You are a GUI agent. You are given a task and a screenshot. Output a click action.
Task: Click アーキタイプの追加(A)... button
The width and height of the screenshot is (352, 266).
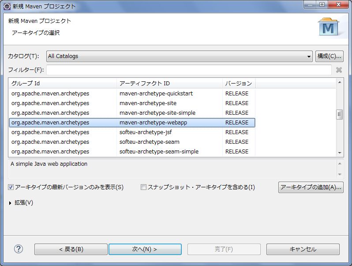point(311,187)
